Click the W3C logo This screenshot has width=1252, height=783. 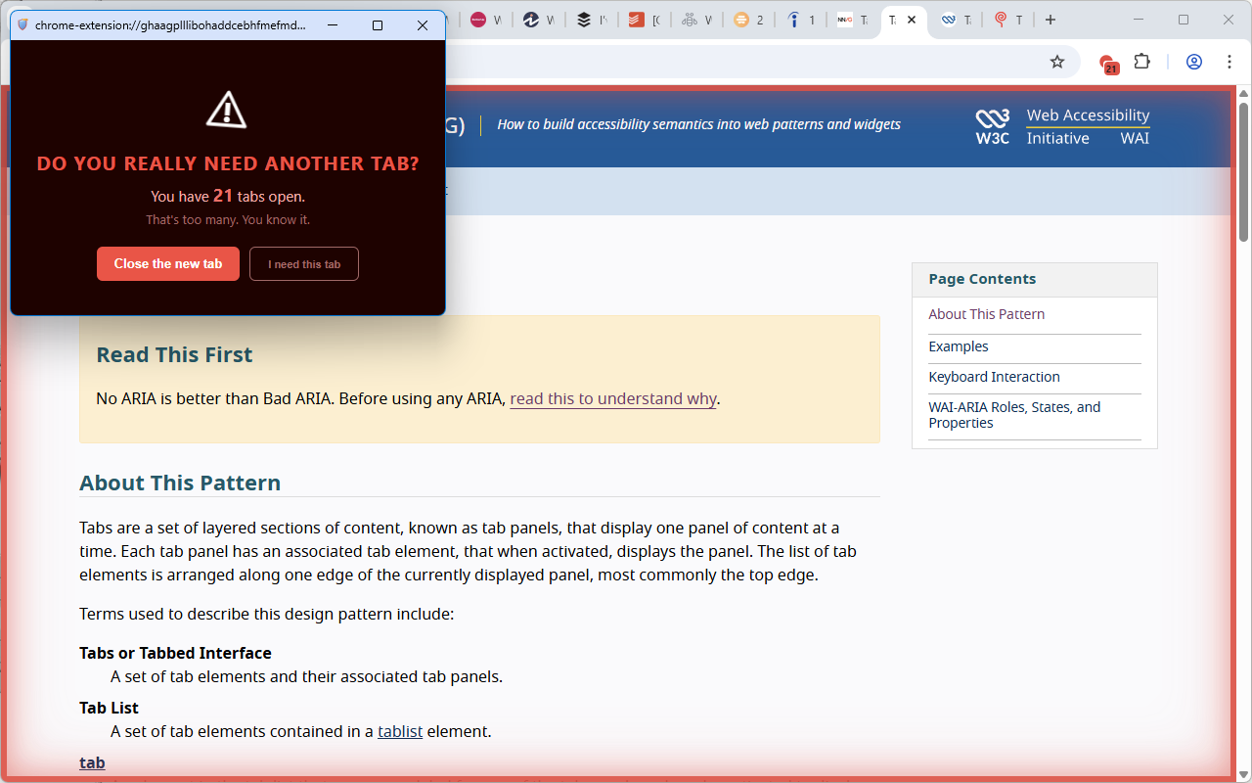point(993,126)
